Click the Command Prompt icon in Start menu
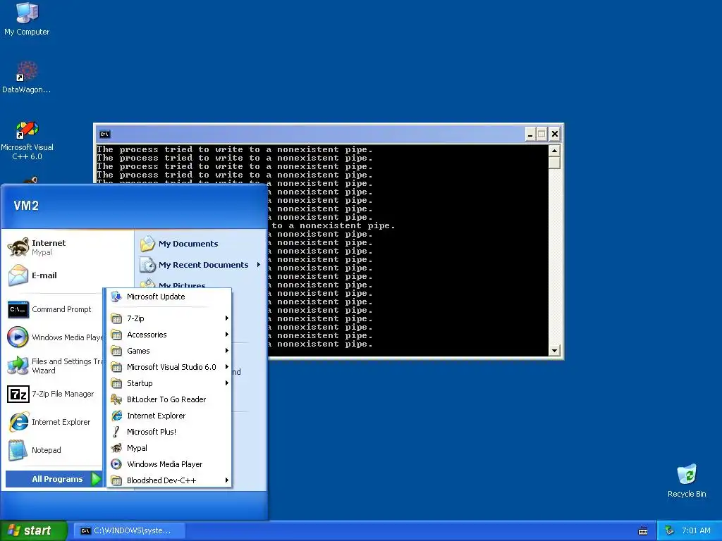The image size is (722, 541). [x=18, y=309]
